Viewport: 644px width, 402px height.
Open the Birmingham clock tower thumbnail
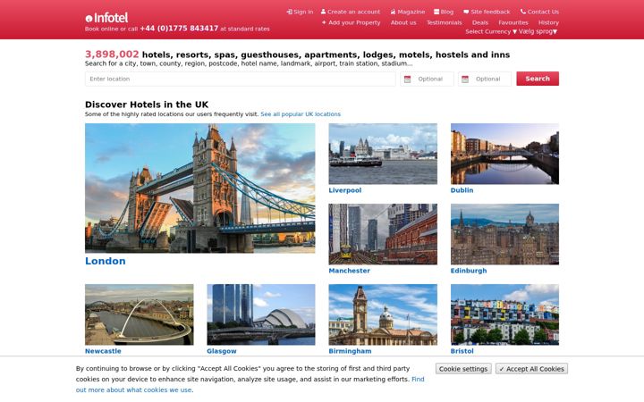coord(383,314)
